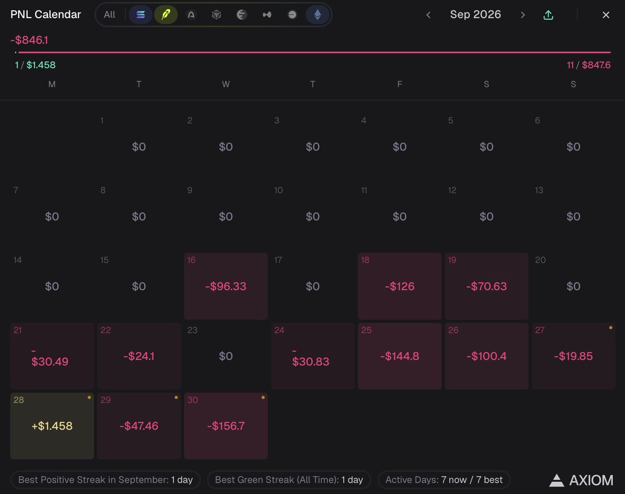Screen dimensions: 625x494
Task: Open Best Positive Streak in September pill
Action: 106,479
